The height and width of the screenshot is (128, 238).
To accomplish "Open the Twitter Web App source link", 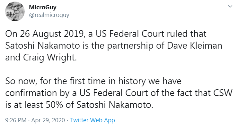I will [x=93, y=120].
